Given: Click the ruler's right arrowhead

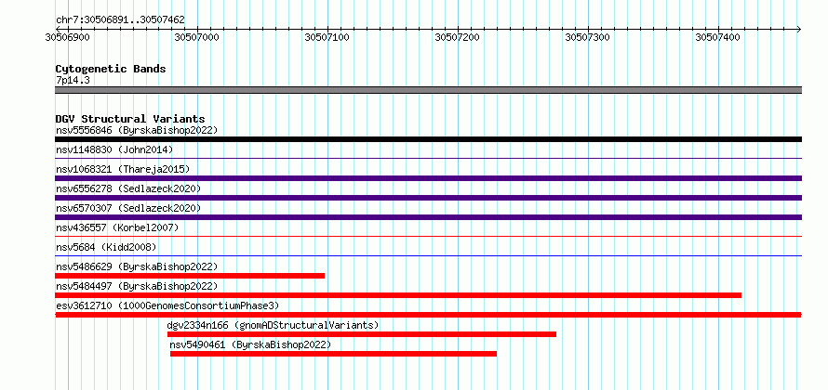Looking at the screenshot, I should tap(799, 29).
